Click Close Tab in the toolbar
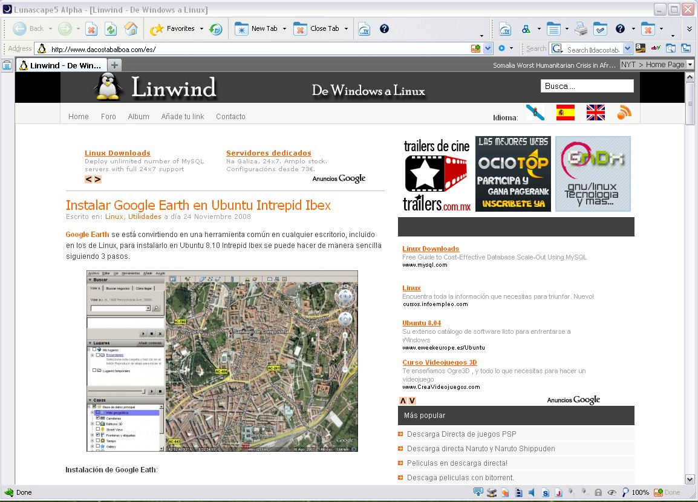 (316, 29)
